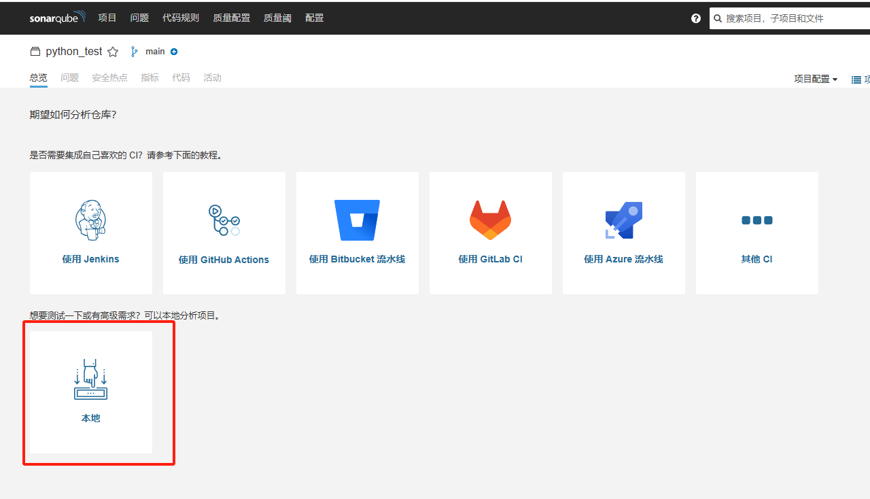Open 质量阈 in navigation bar
The width and height of the screenshot is (870, 499).
(x=277, y=18)
